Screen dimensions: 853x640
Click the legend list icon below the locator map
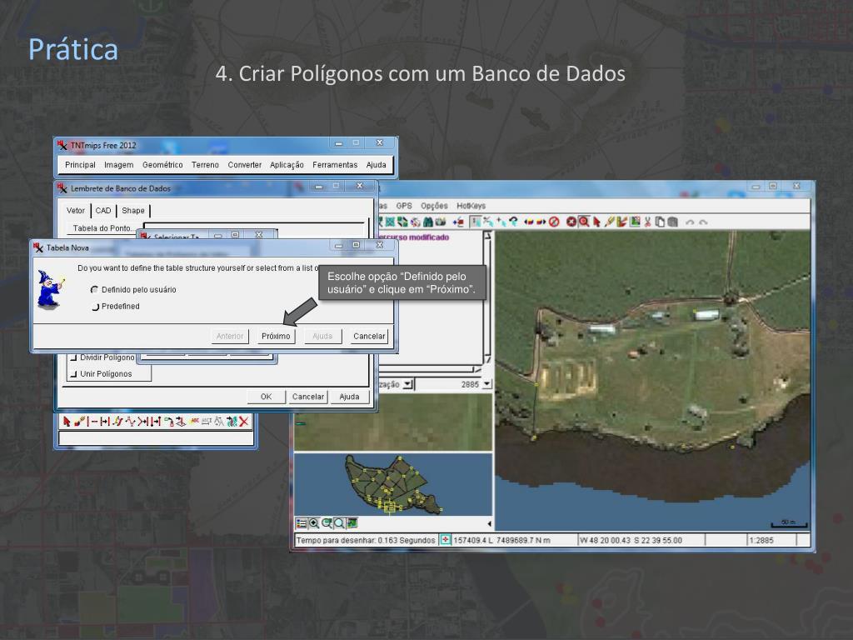coord(301,523)
